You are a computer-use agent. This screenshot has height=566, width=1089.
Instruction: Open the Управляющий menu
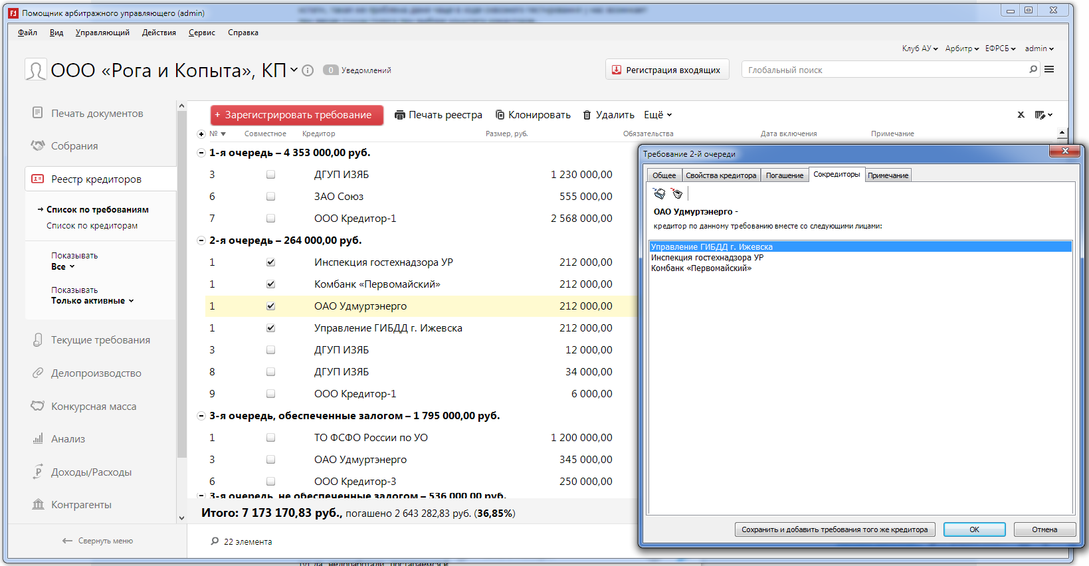coord(102,33)
